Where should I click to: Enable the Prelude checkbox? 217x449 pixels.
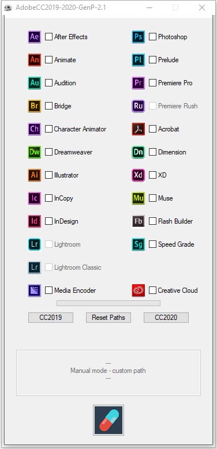tap(153, 60)
